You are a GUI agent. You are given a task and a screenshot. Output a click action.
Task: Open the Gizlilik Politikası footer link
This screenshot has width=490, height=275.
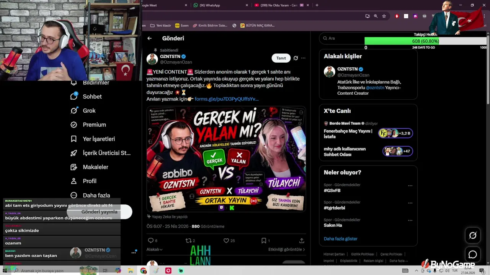pyautogui.click(x=362, y=254)
